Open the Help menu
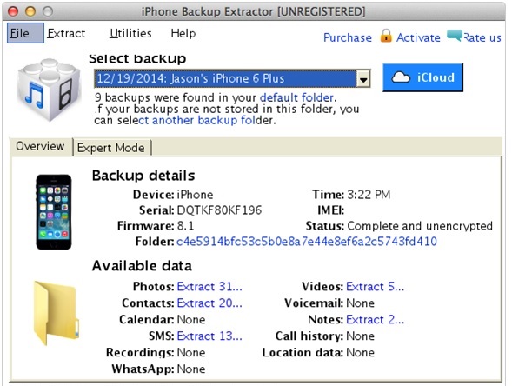The image size is (512, 386). point(183,33)
